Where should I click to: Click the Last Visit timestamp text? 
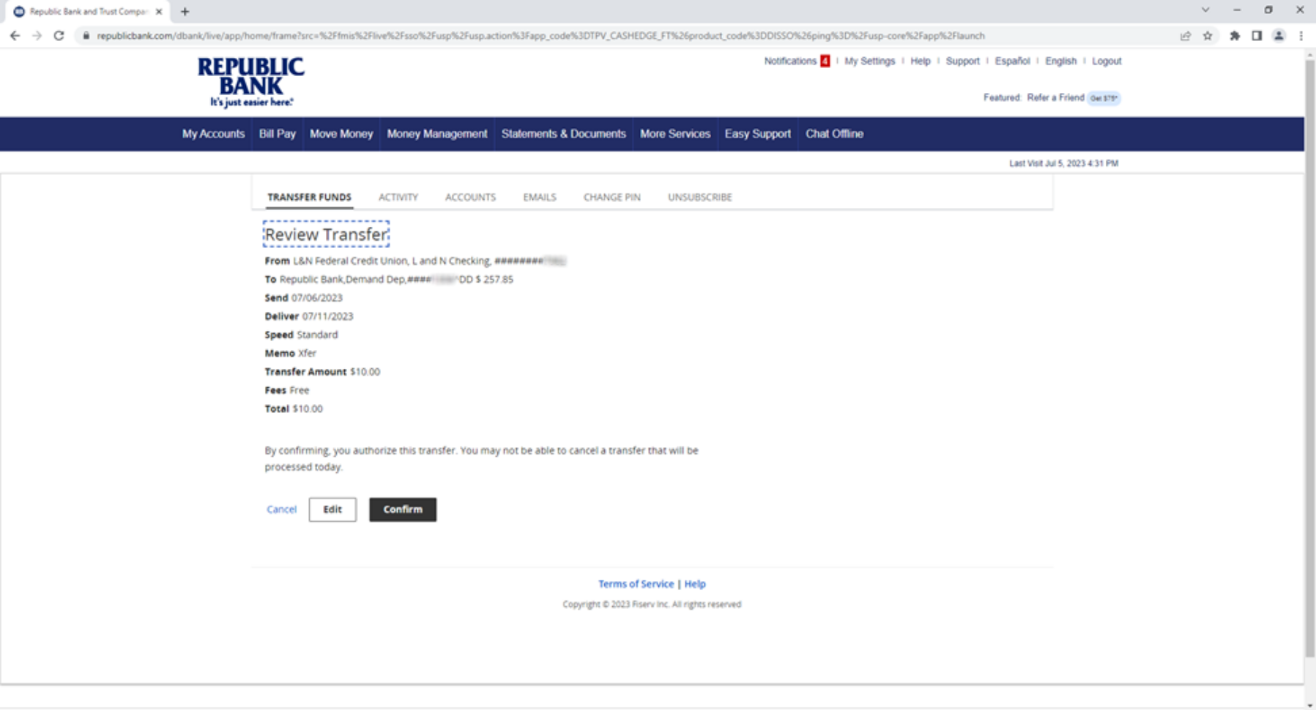tap(1063, 163)
